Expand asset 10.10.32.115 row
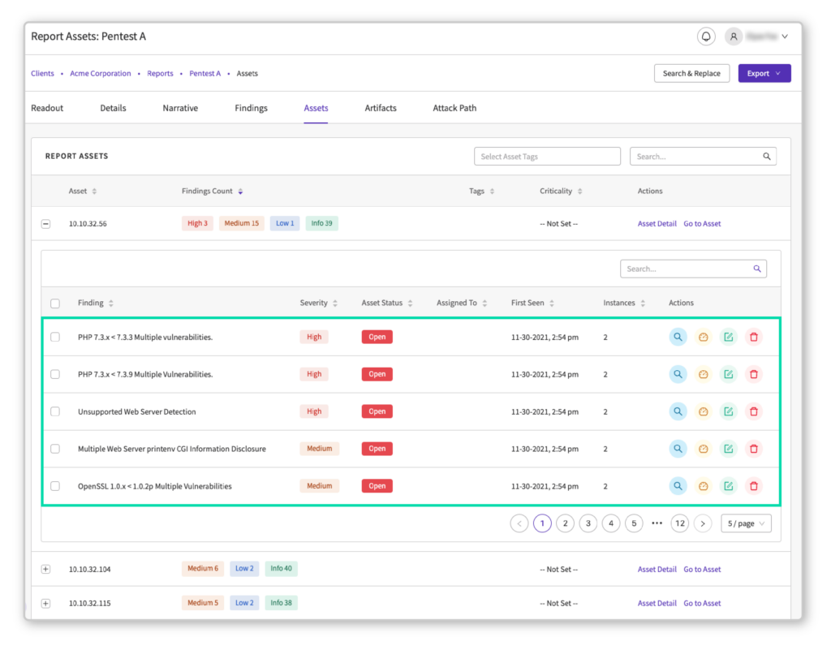 [x=46, y=604]
